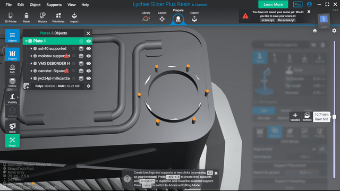Toggle Plate 1 visibility eye
This screenshot has height=191, width=340.
(x=89, y=41)
